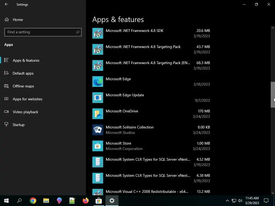Select Apps & features in sidebar
Viewport: 275px width, 206px height.
tap(43, 60)
